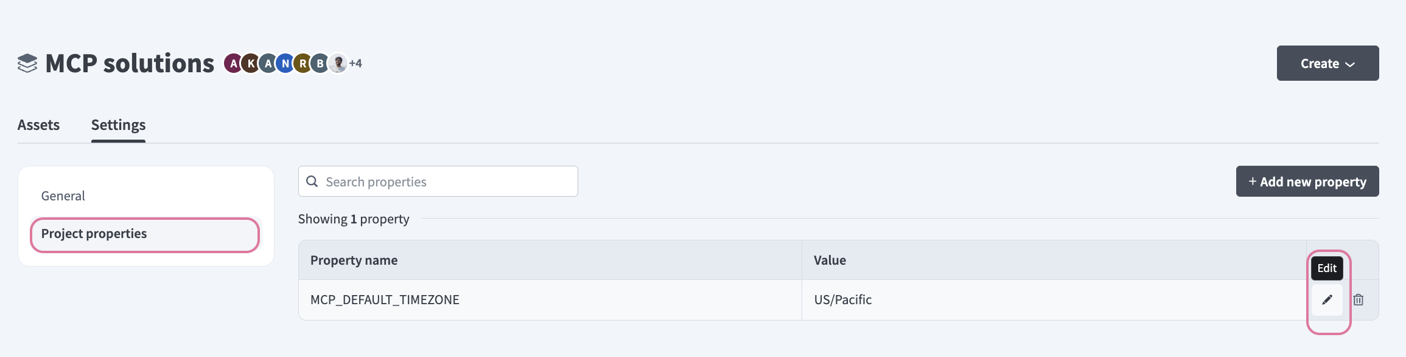Click the brown "K" member avatar
This screenshot has height=357, width=1406.
(251, 63)
